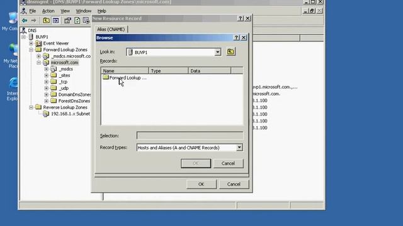Click the Export List toolbar icon
Screen dimensions: 403x226
coord(86,21)
